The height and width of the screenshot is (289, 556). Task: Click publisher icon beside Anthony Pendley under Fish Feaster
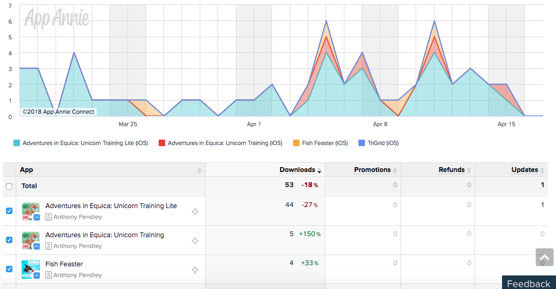click(49, 275)
